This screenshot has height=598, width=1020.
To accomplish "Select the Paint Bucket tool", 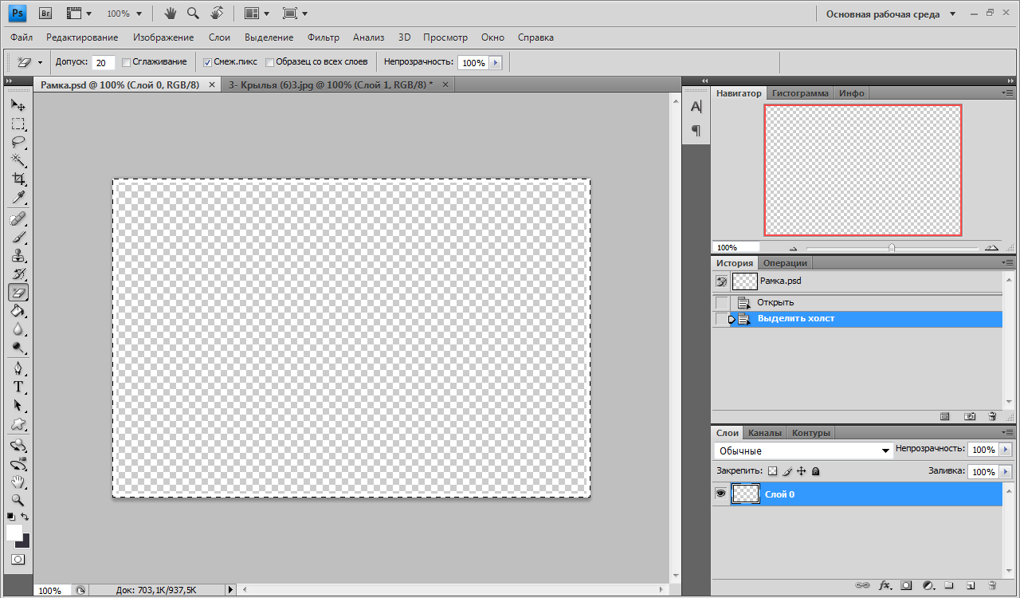I will click(18, 311).
